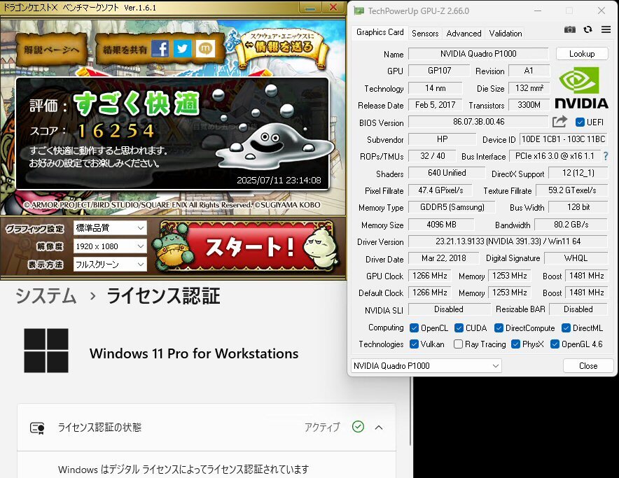The width and height of the screenshot is (619, 478).
Task: Click GPU field value GP107
Action: [x=439, y=71]
